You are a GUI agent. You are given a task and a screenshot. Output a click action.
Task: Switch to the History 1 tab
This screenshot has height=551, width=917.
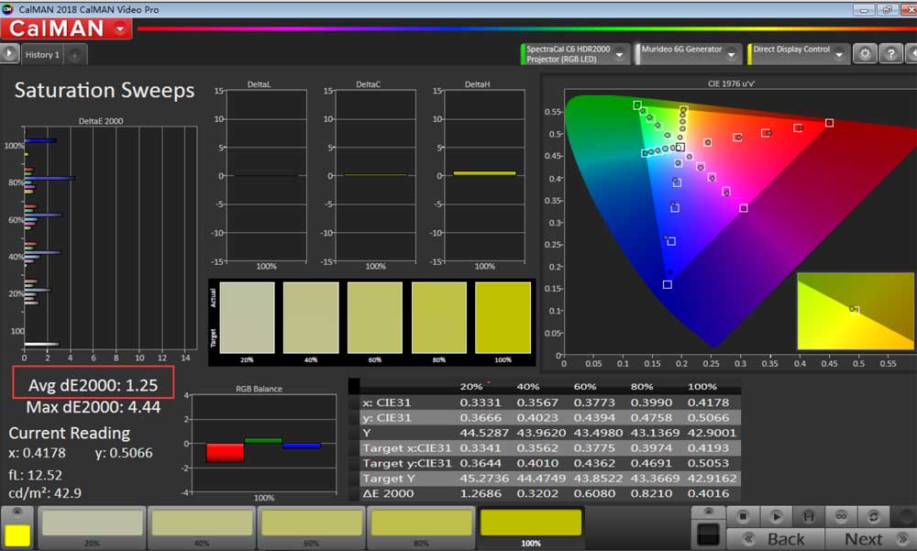[42, 55]
